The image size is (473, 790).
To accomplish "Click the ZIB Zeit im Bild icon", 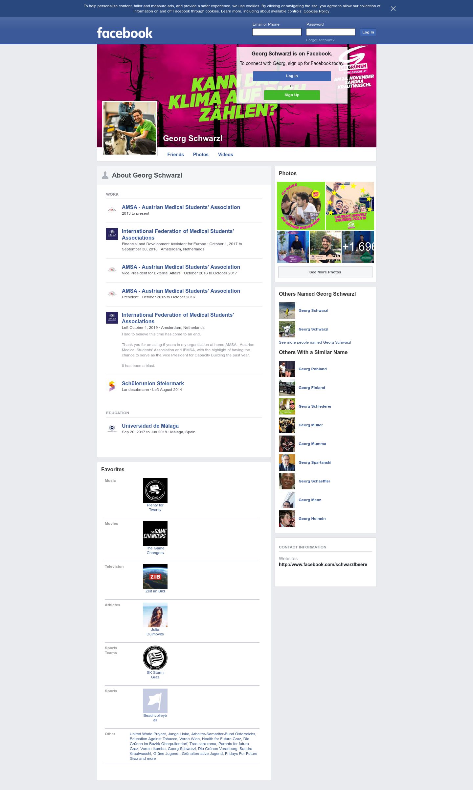I will click(x=155, y=576).
